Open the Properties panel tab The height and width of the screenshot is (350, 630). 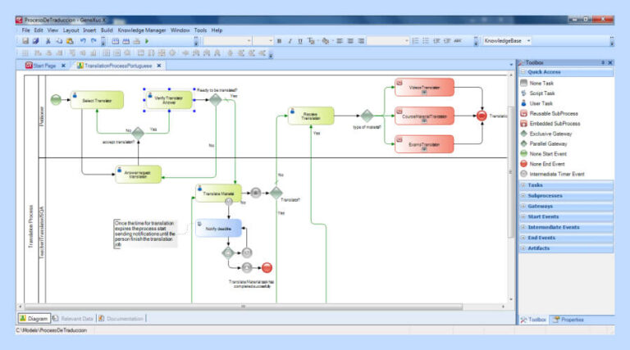[x=571, y=319]
